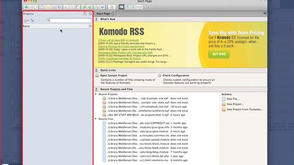Open 'PyPM: A package manager for Python' link
The width and height of the screenshot is (294, 165).
tap(119, 59)
